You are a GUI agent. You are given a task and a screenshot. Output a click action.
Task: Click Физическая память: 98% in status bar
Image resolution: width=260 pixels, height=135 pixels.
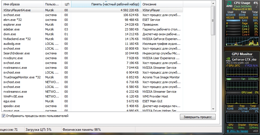point(81,130)
